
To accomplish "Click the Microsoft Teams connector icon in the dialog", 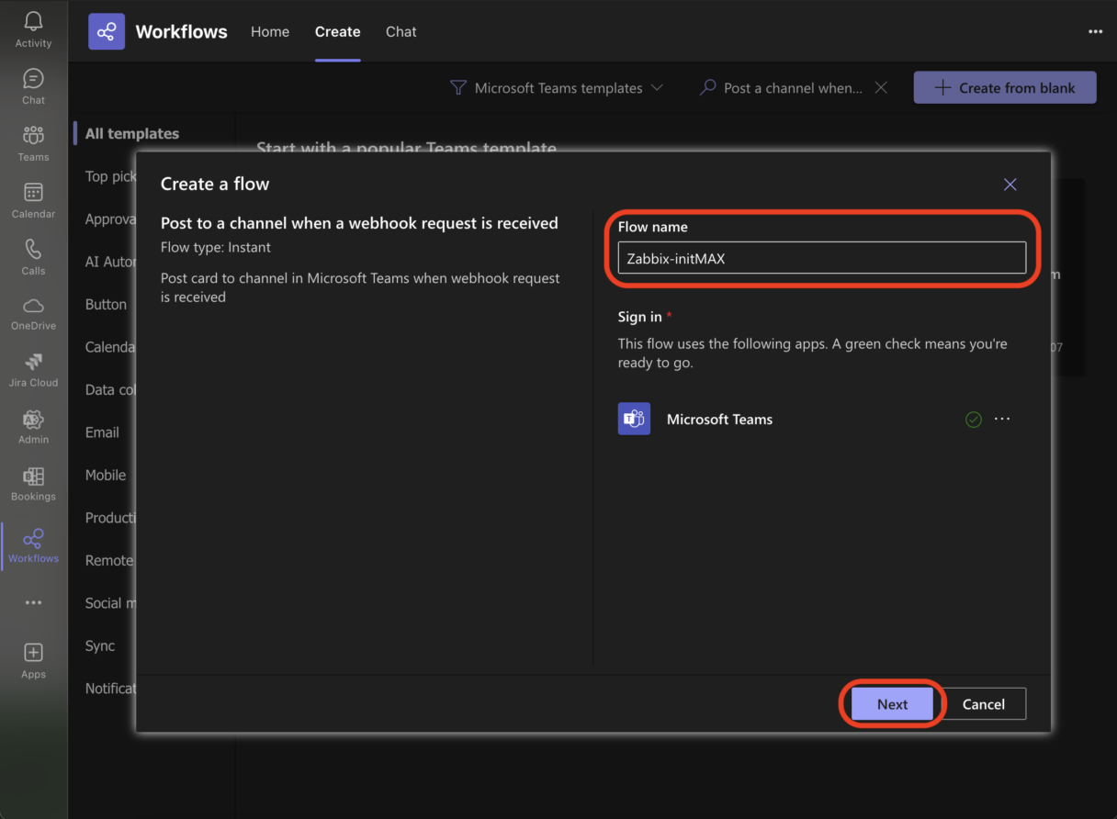I will tap(634, 419).
